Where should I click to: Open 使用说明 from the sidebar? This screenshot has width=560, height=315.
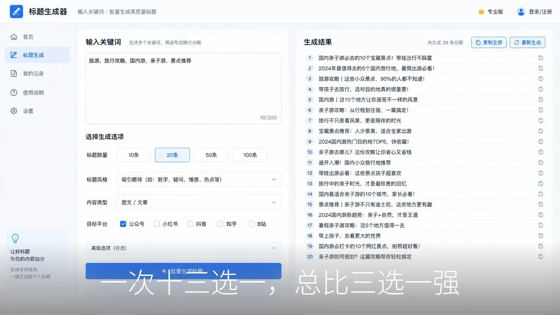[37, 93]
